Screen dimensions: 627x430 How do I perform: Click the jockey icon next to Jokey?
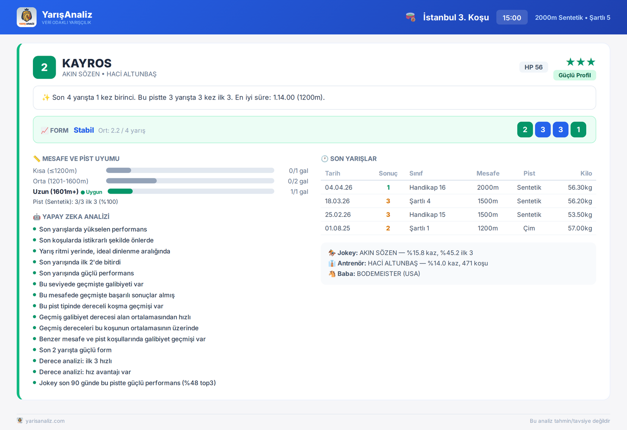[x=332, y=253]
